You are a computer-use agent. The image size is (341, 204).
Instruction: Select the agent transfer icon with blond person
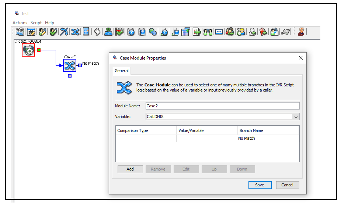(241, 32)
